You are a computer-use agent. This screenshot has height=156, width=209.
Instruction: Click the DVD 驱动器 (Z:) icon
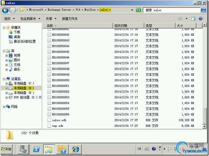tap(11, 97)
